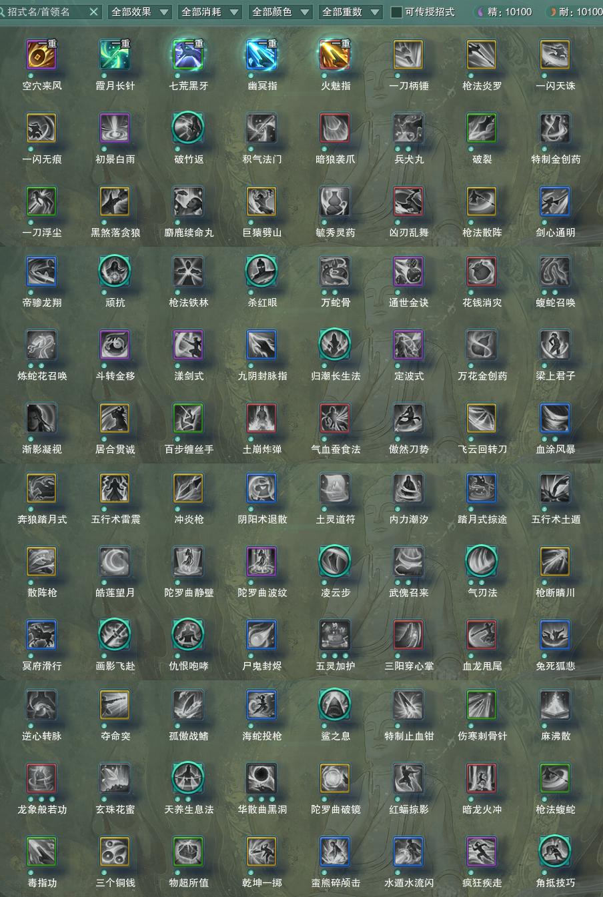Click the 杀红眼 skill icon
The height and width of the screenshot is (897, 603).
coord(261,271)
